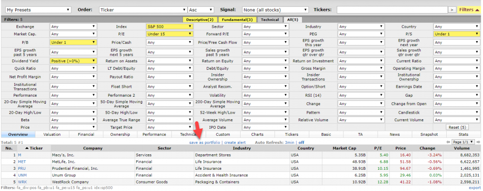Select the All(5) filter tab

pos(292,20)
